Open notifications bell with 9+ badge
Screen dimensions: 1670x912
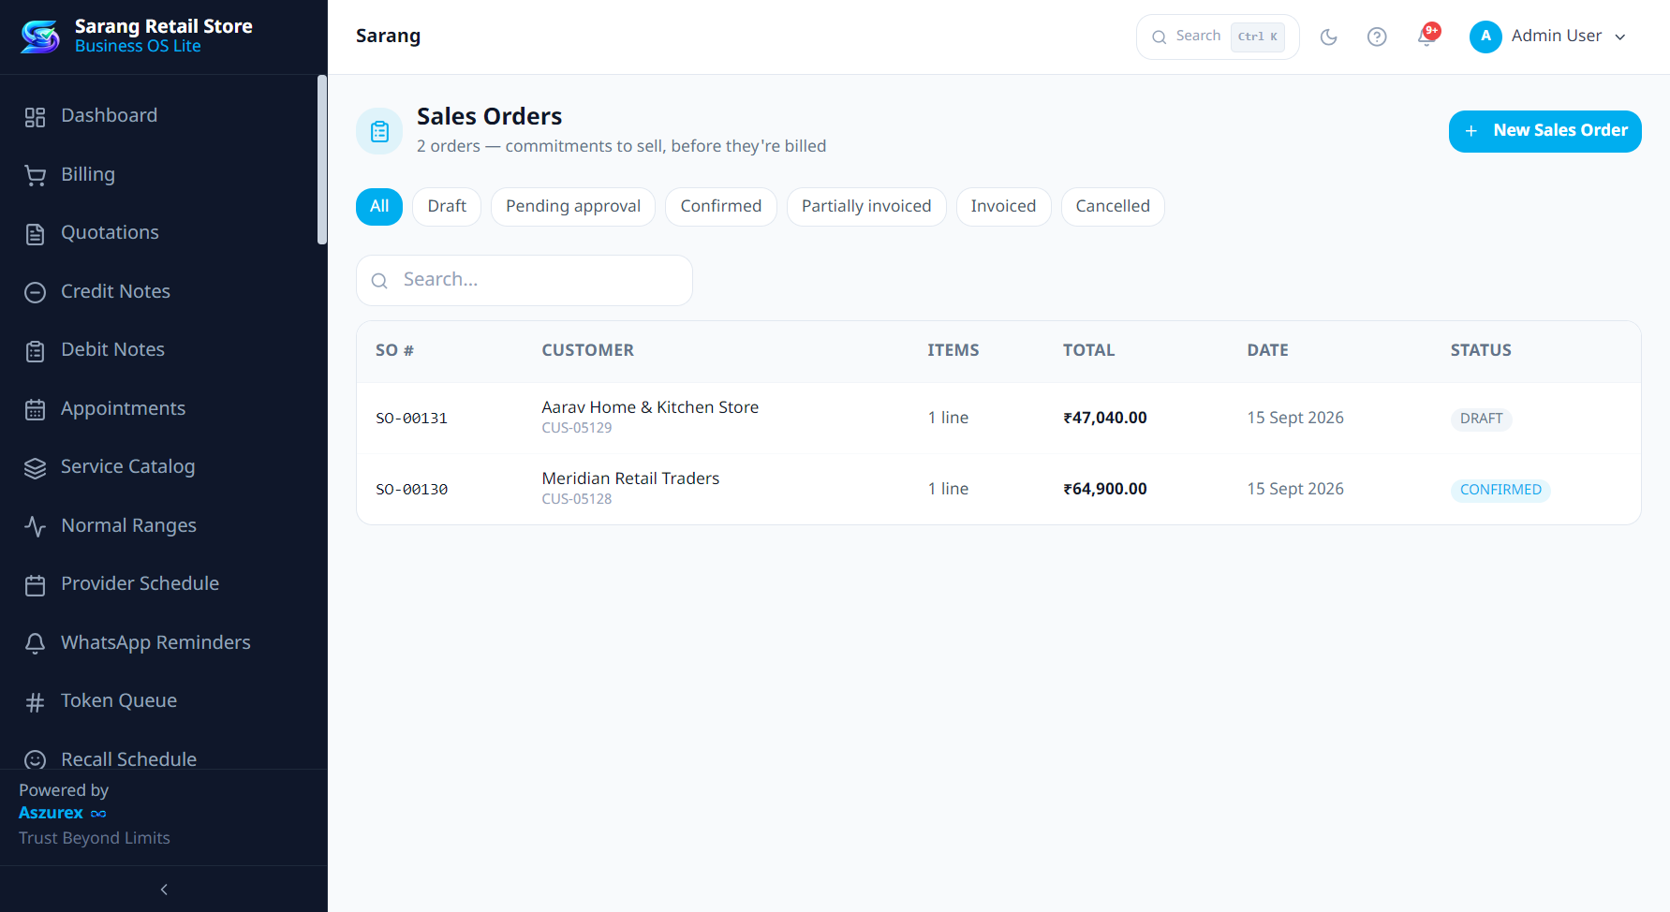(1427, 36)
